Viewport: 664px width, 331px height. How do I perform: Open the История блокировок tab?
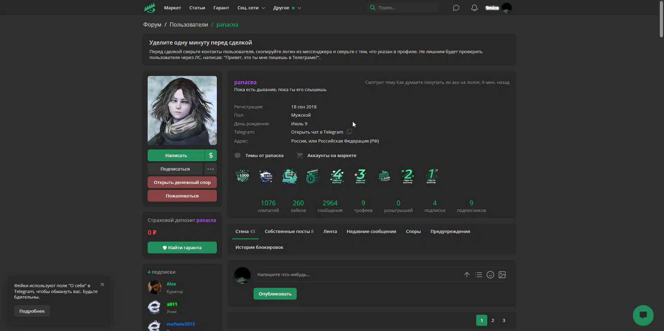coord(259,247)
